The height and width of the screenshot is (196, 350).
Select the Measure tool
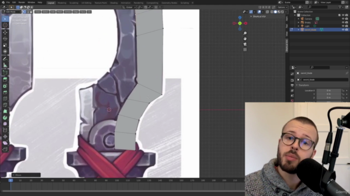pos(5,65)
